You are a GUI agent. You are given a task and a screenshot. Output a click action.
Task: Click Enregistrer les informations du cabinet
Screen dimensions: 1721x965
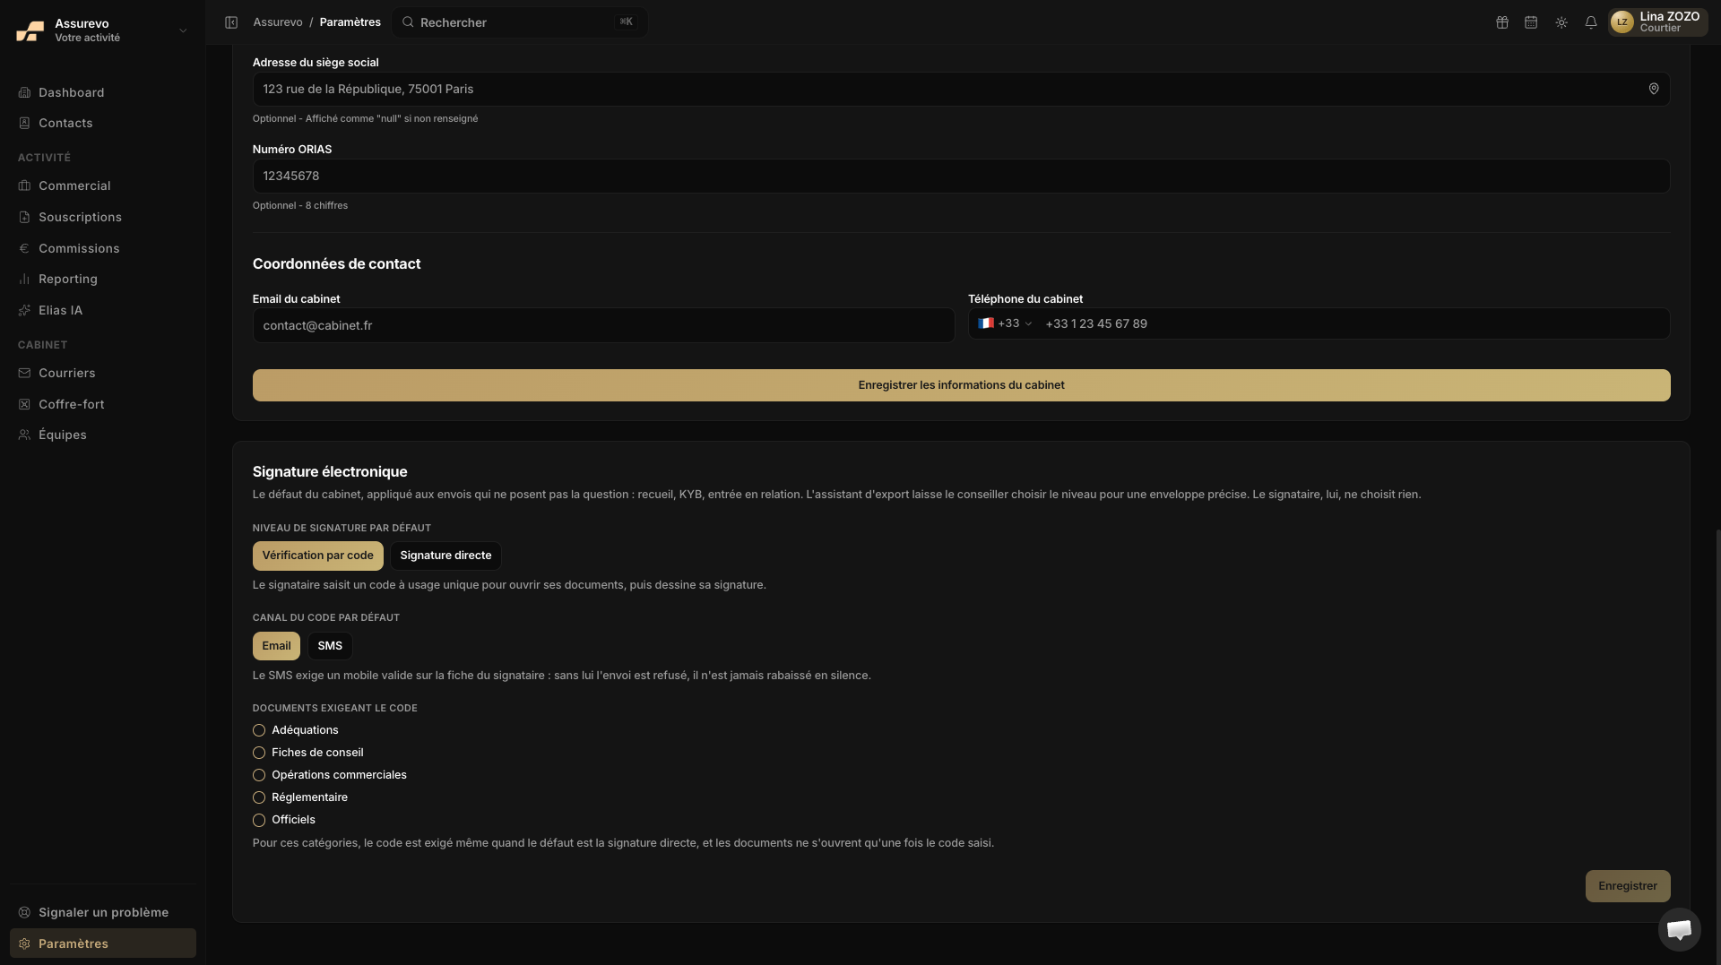click(961, 385)
